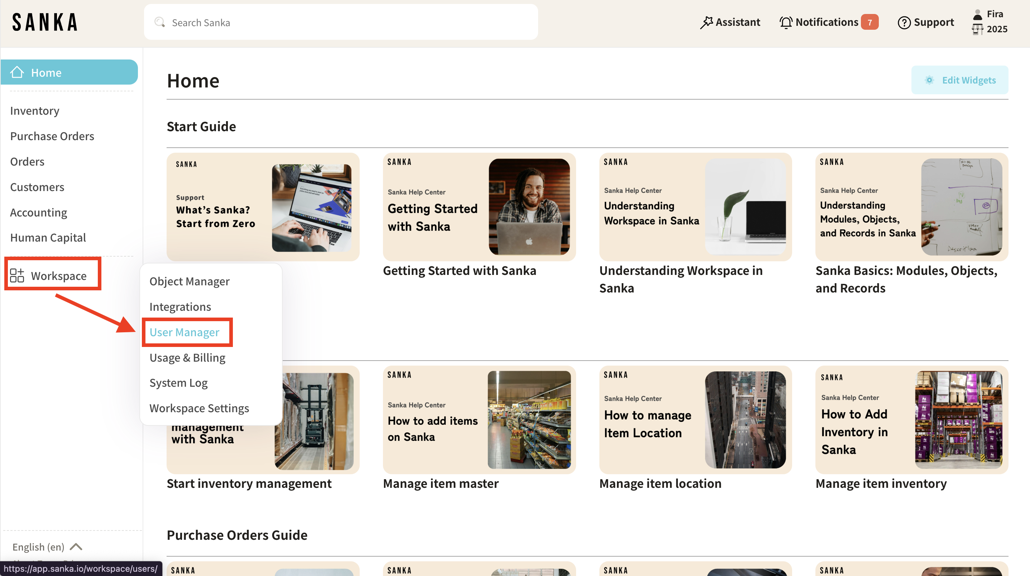Select User Manager from Workspace menu

pos(185,332)
